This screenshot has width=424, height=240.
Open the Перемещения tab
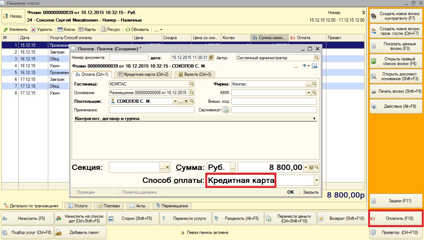(x=172, y=206)
